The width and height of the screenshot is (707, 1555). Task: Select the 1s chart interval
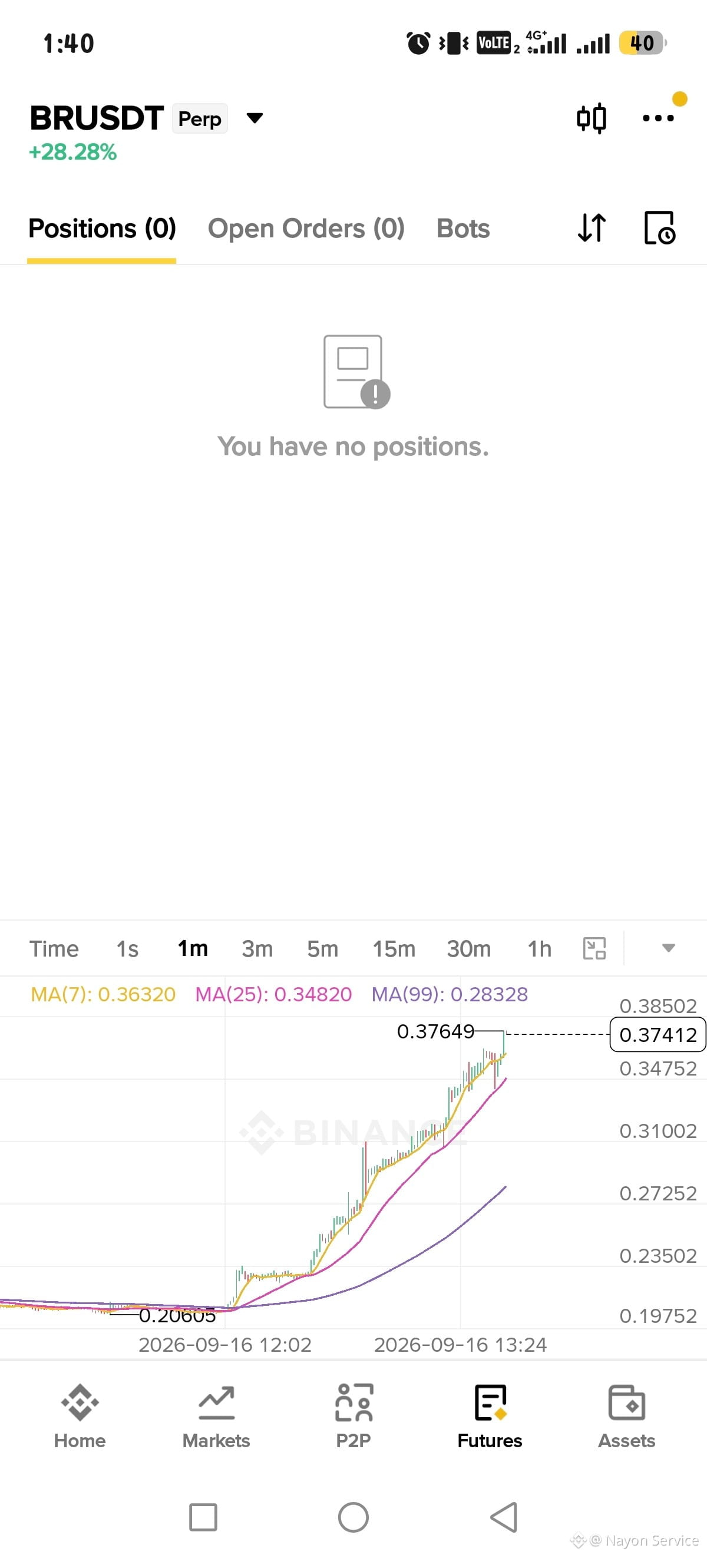[x=127, y=948]
